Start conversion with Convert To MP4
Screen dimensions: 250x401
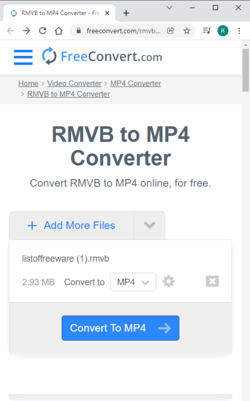[x=121, y=328]
